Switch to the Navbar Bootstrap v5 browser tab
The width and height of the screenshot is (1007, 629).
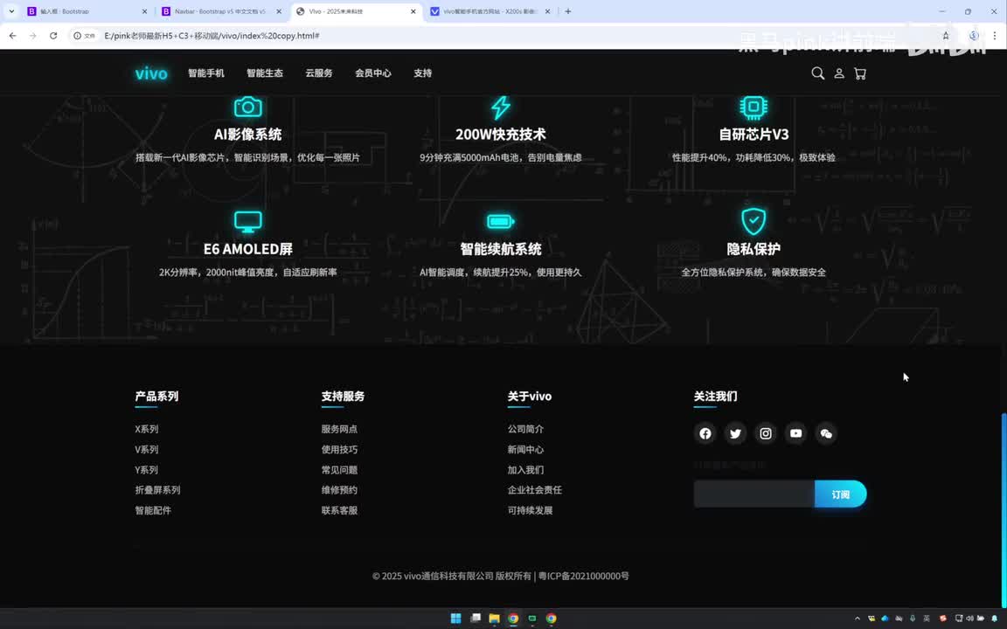(220, 11)
